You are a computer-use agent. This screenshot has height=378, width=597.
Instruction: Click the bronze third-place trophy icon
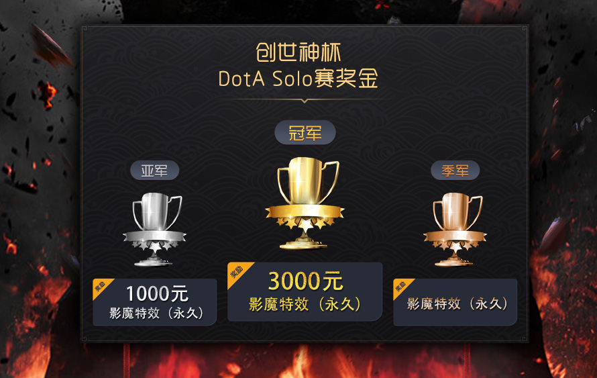coord(455,229)
